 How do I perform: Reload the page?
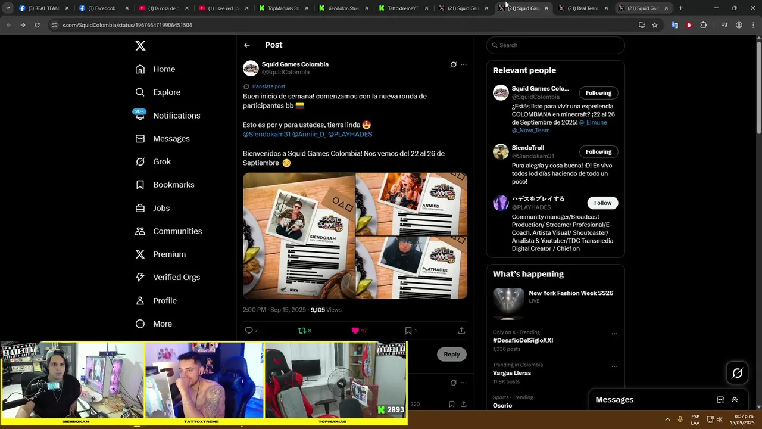coord(37,25)
